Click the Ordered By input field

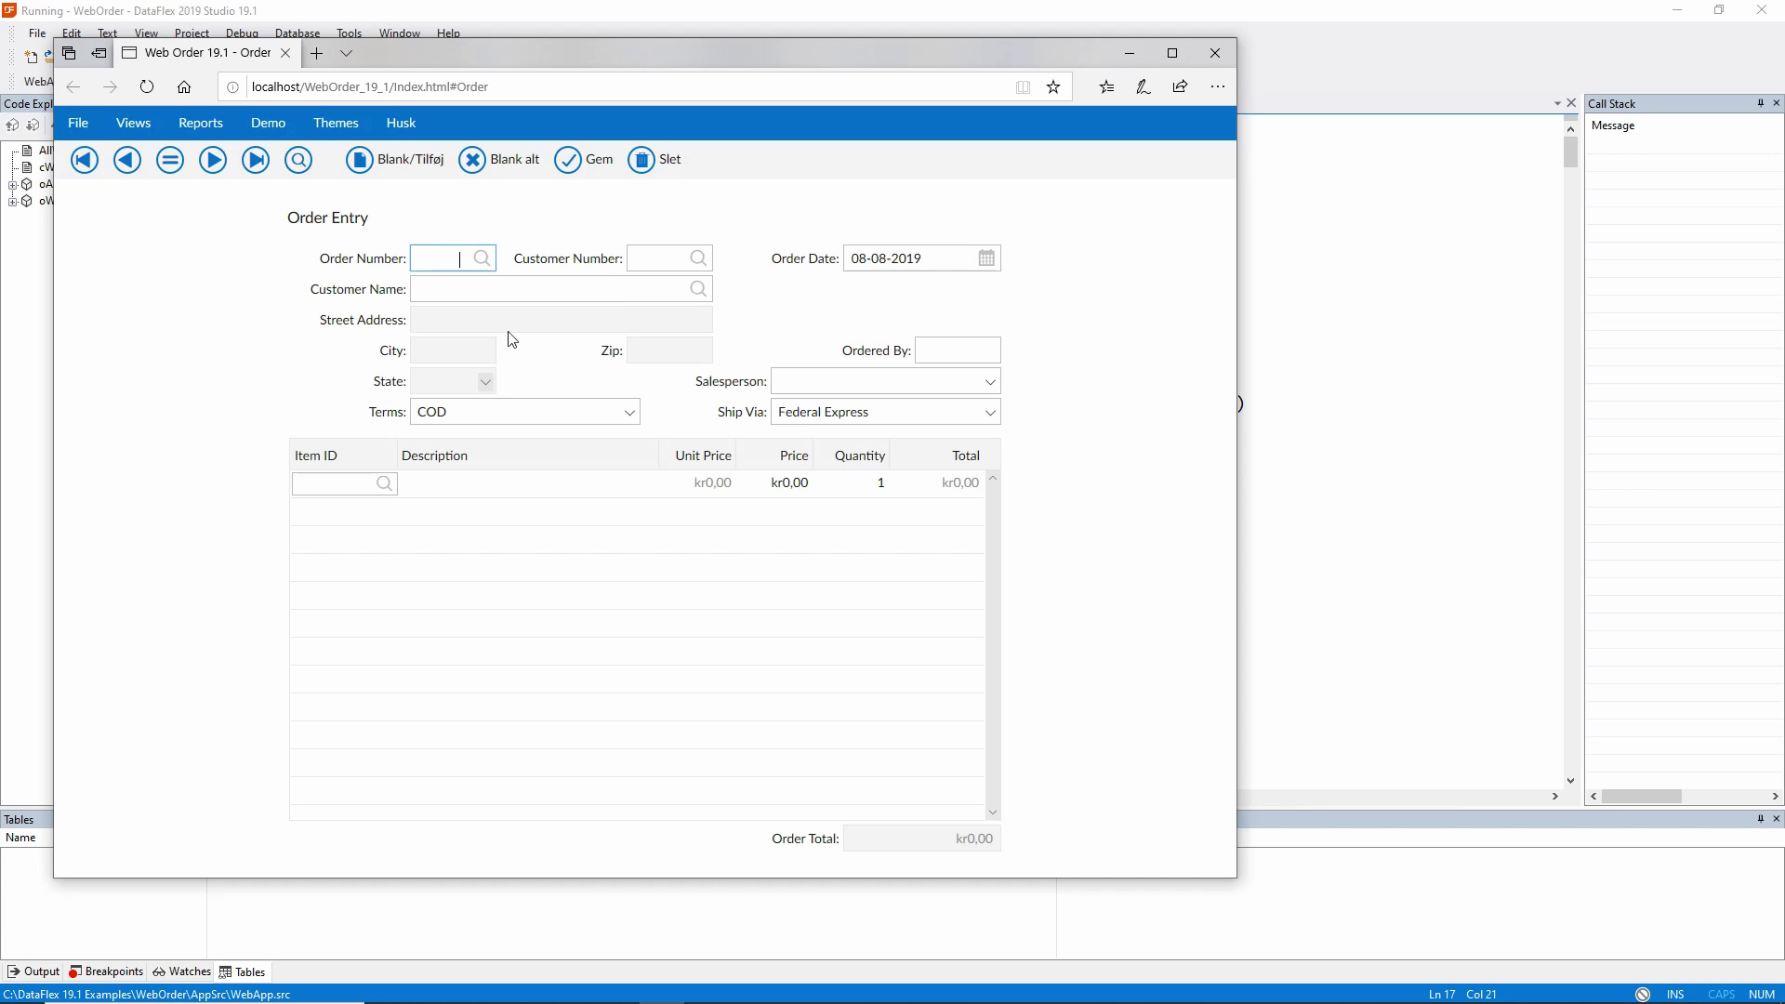point(958,350)
